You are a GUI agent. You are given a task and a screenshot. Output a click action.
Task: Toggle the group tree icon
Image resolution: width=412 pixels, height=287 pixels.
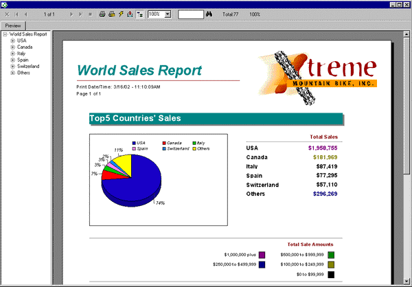[x=140, y=14]
